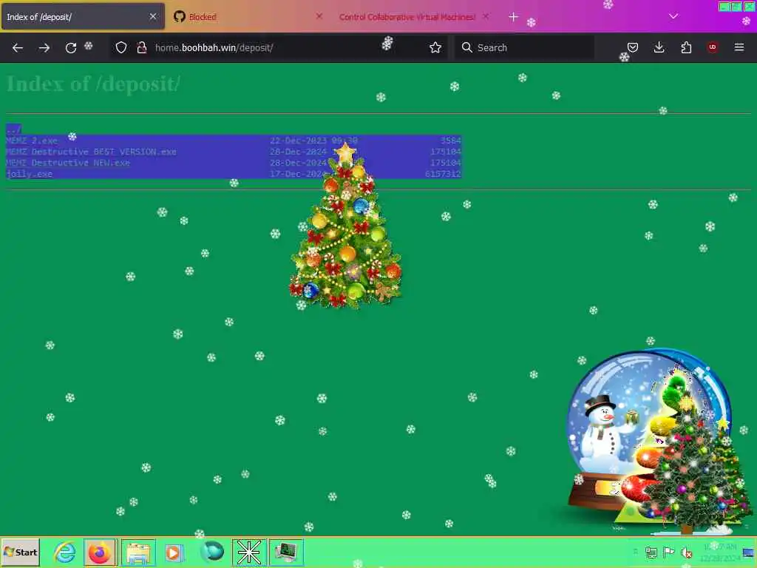The width and height of the screenshot is (757, 568).
Task: Open a new tab with plus button
Action: pyautogui.click(x=513, y=17)
